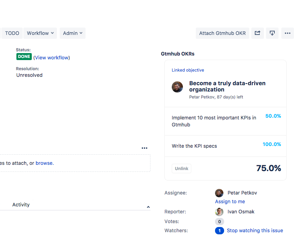Screen dimensions: 296x242
Task: Click the browse link for attachments
Action: [x=45, y=163]
